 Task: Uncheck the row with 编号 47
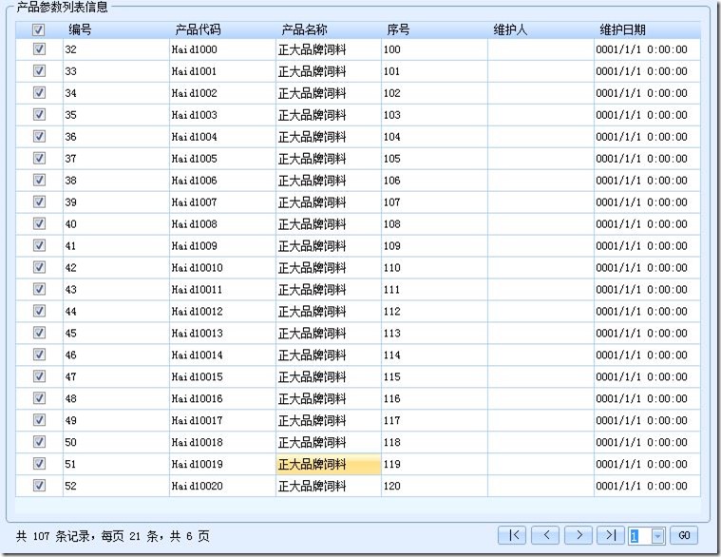[39, 376]
